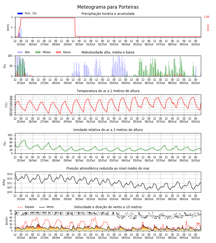Click the Temperatura do ar chart title
The image size is (216, 243).
click(x=108, y=91)
